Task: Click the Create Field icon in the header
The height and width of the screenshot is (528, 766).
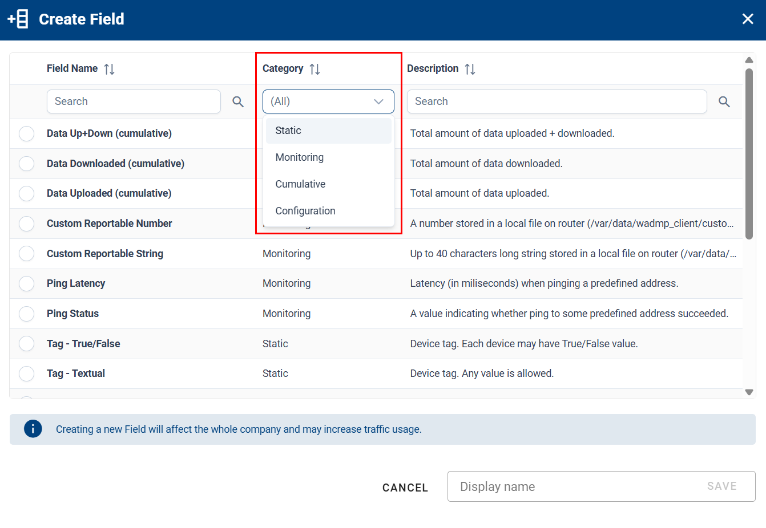Action: click(18, 19)
